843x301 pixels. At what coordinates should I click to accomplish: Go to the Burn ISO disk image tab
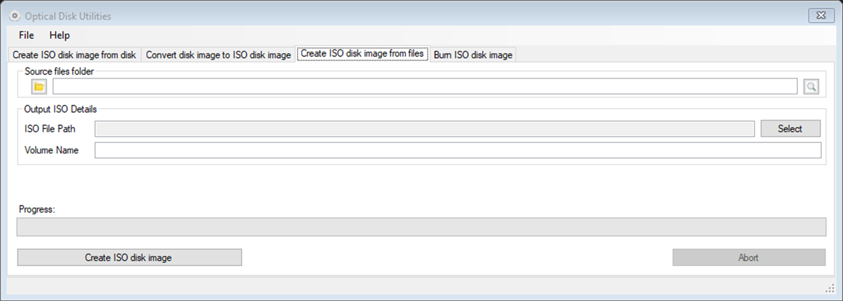coord(472,55)
